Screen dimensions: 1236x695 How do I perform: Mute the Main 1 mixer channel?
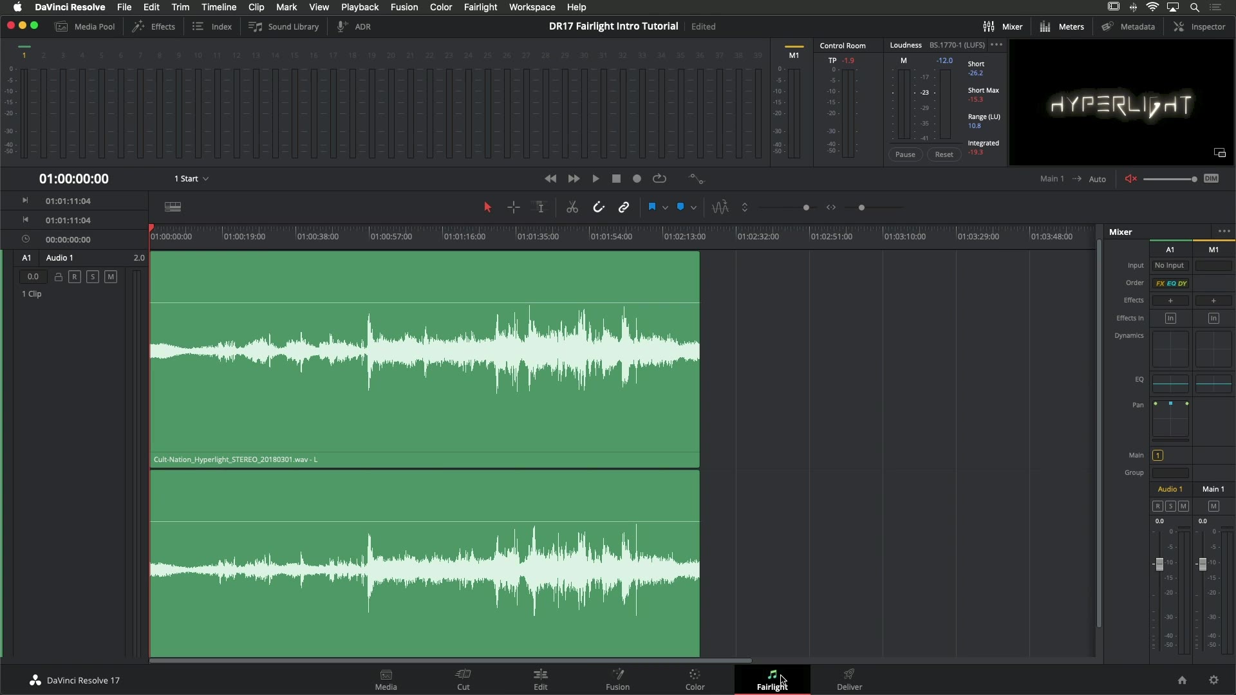pos(1213,506)
